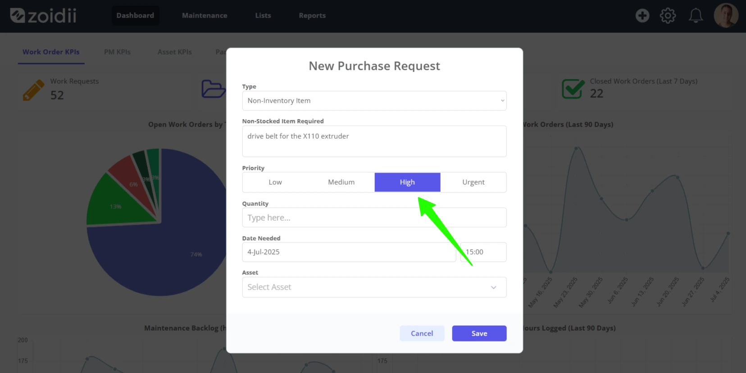Set priority to Medium
746x373 pixels.
341,182
